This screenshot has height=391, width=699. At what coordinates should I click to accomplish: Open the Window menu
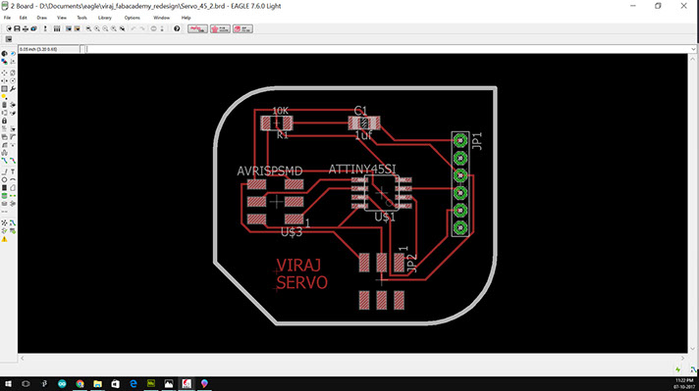click(x=161, y=18)
